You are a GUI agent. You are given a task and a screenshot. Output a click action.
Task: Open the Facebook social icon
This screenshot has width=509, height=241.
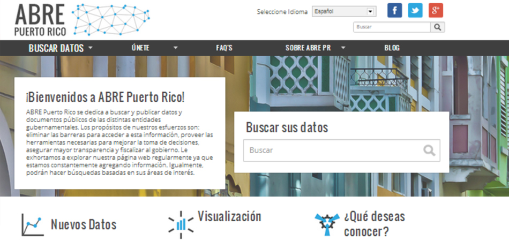394,10
